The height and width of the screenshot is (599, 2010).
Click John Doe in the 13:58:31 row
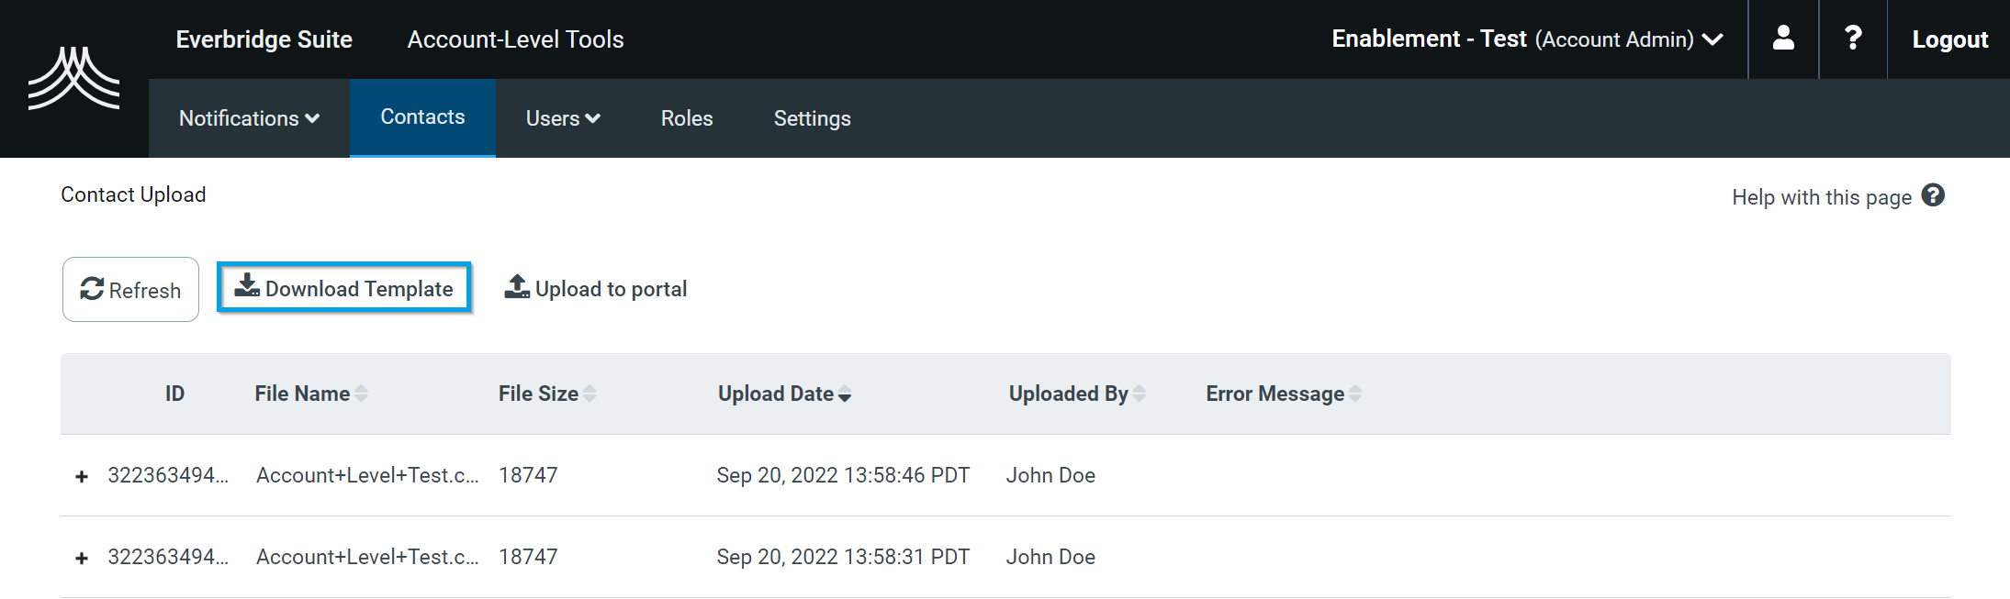[x=1050, y=557]
